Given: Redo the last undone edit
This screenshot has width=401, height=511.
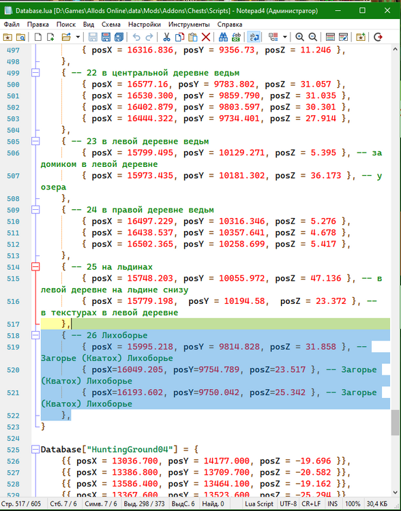Looking at the screenshot, I should coord(149,37).
